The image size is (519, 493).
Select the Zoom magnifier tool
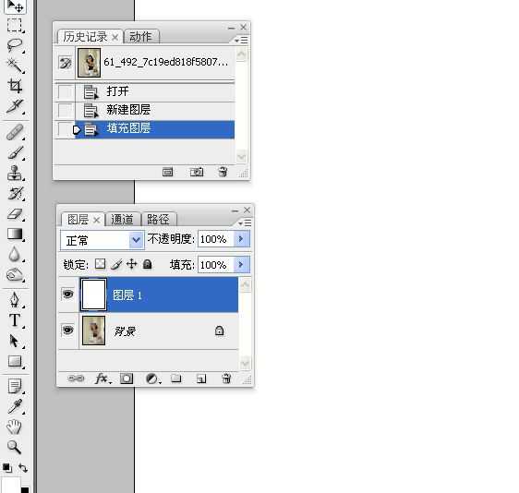click(14, 447)
